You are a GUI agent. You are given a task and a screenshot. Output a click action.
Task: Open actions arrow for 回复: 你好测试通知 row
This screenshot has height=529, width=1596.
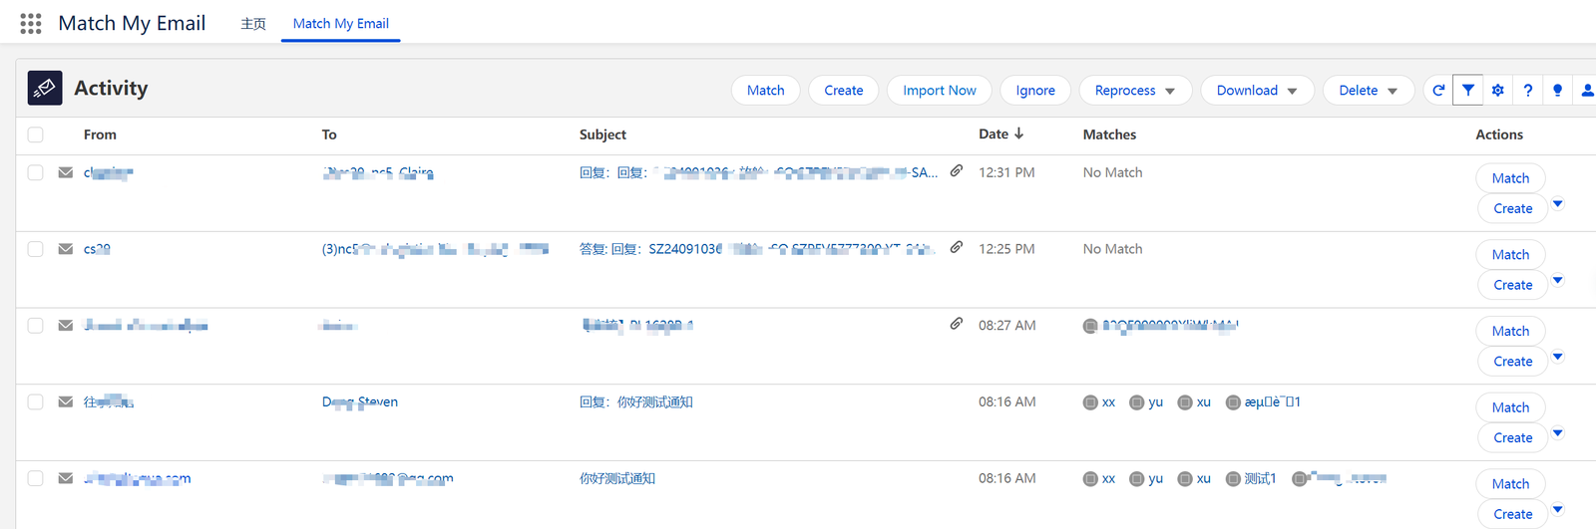(x=1558, y=433)
